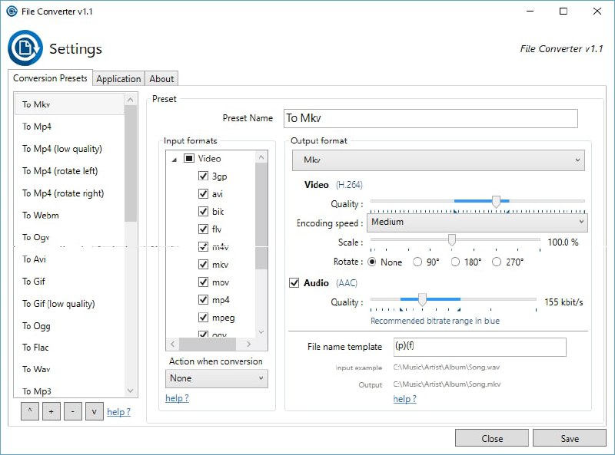Move the preset up with the ^ arrow

click(29, 411)
